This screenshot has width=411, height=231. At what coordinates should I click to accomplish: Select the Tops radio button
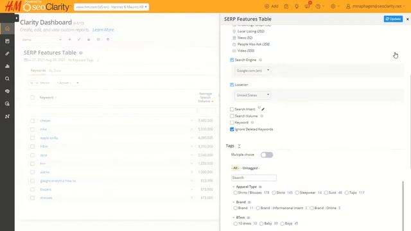[347, 193]
